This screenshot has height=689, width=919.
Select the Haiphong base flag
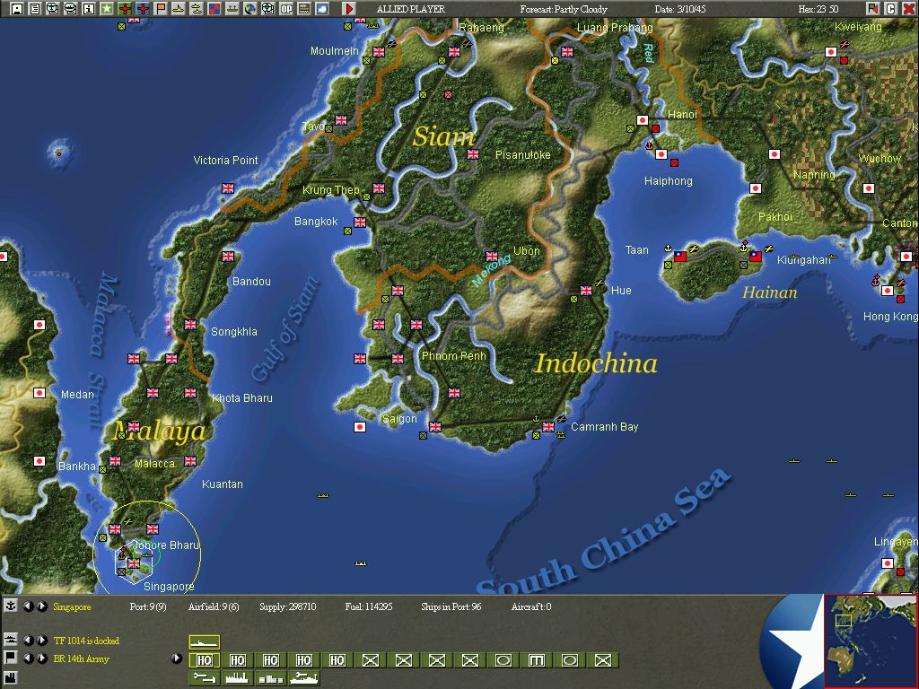click(x=661, y=154)
